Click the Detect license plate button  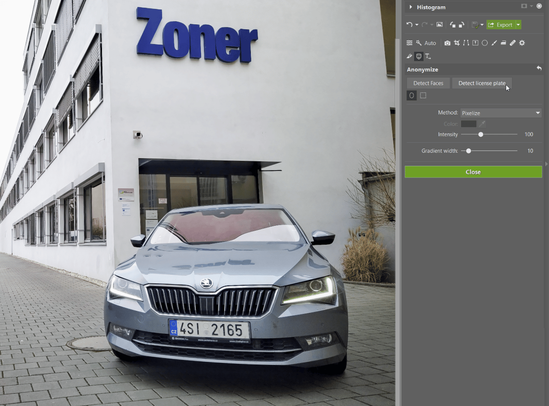point(482,83)
